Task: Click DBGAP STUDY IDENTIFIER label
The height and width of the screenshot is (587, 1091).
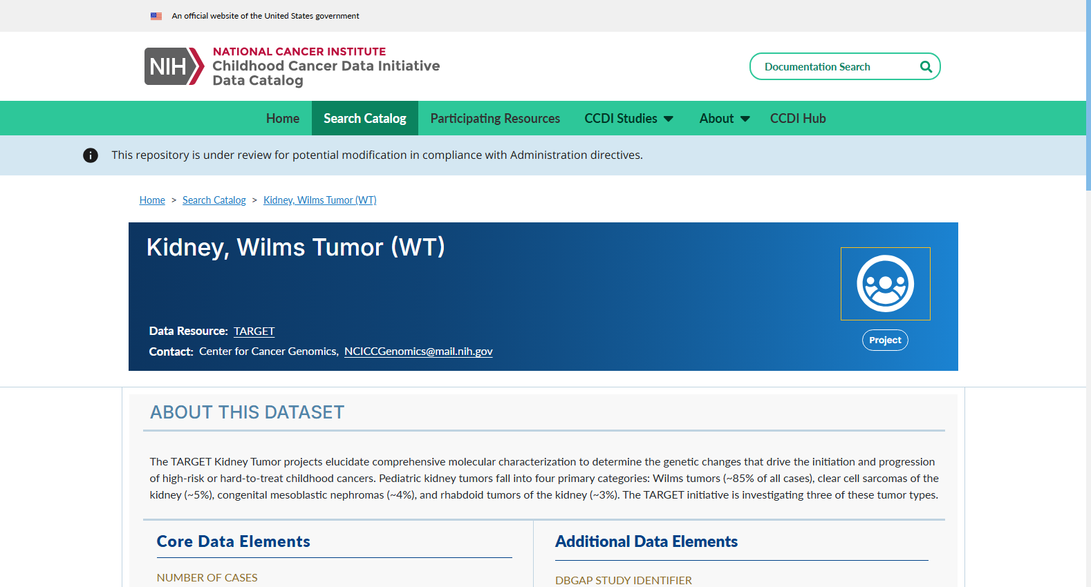Action: click(624, 580)
